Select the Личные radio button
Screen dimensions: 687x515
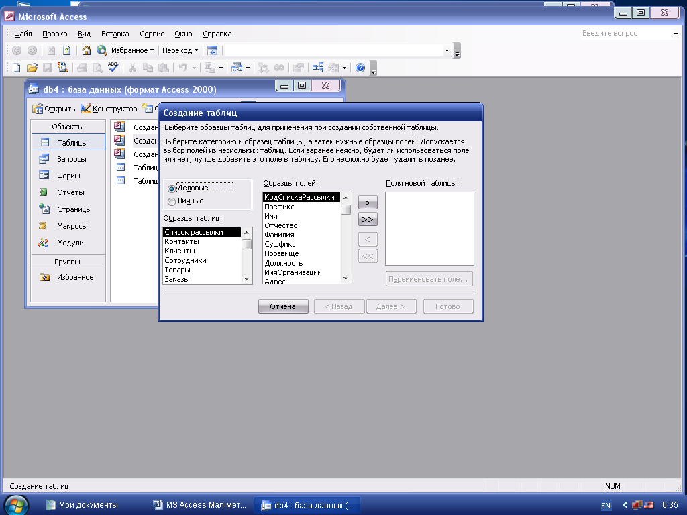tap(172, 201)
